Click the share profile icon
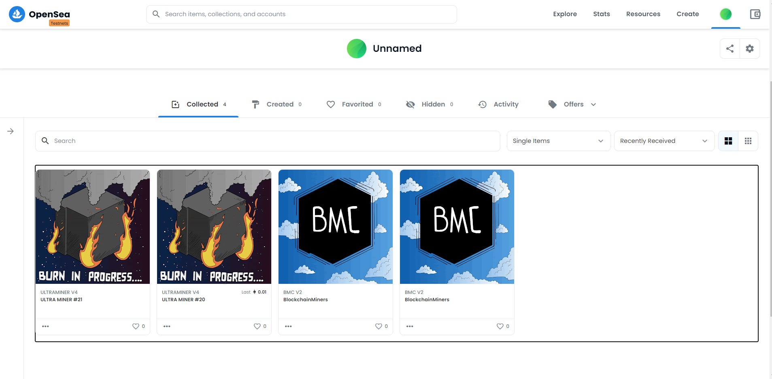This screenshot has width=772, height=379. point(730,49)
